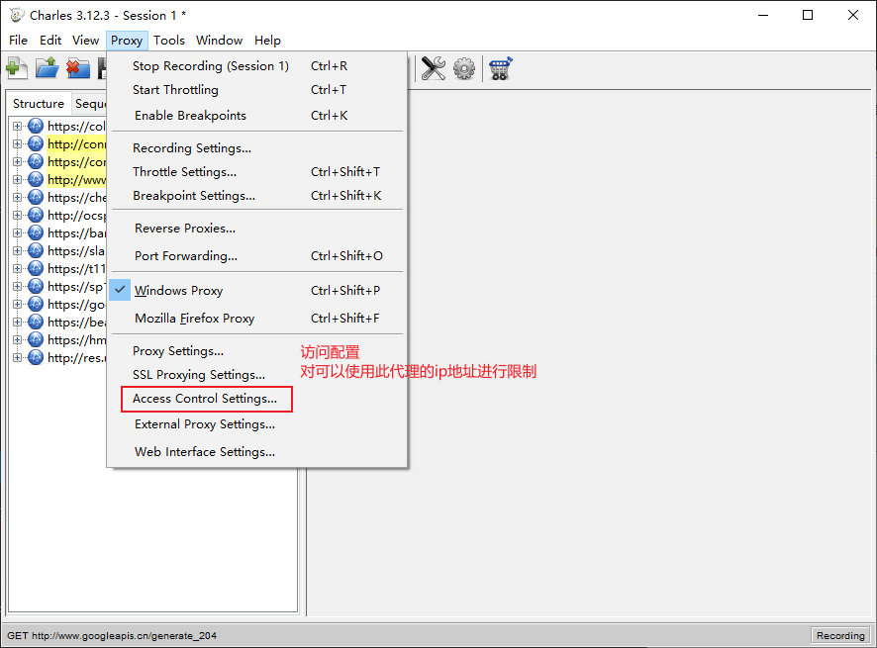This screenshot has width=877, height=648.
Task: Expand the https://be tree node
Action: click(18, 323)
